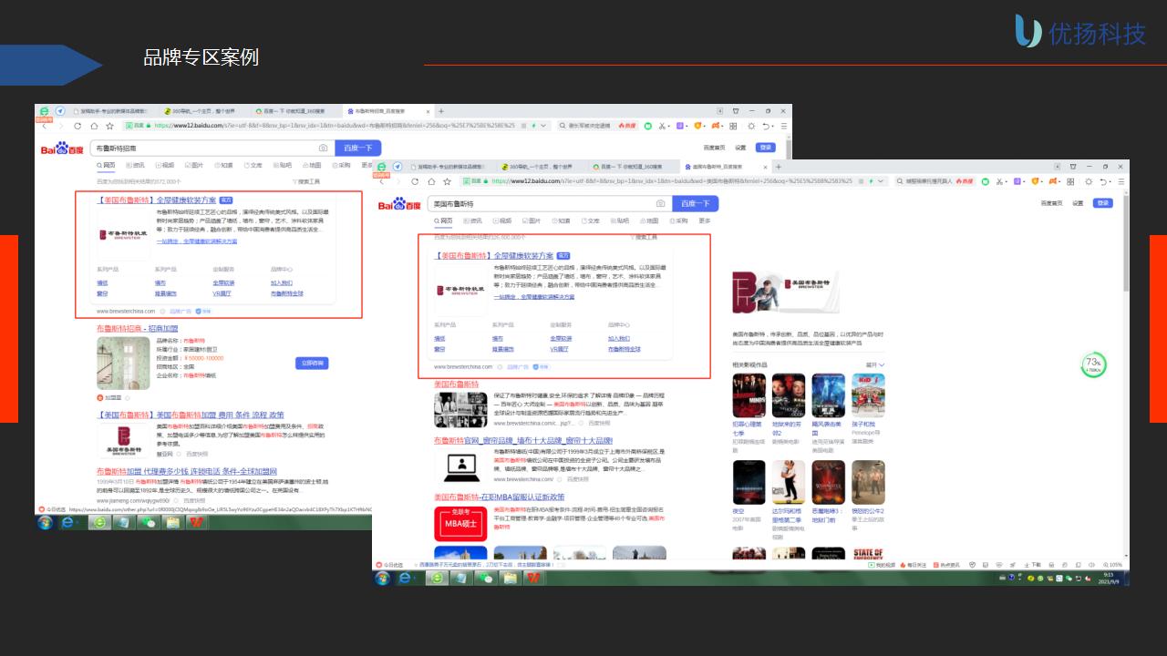Open the file explorer folder in the front window's taskbar
The image size is (1167, 656).
[510, 579]
